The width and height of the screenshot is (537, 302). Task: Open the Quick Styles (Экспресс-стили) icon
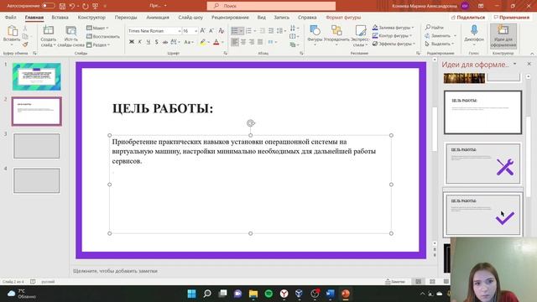360,31
